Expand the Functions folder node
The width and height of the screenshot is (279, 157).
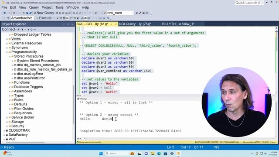point(10,82)
